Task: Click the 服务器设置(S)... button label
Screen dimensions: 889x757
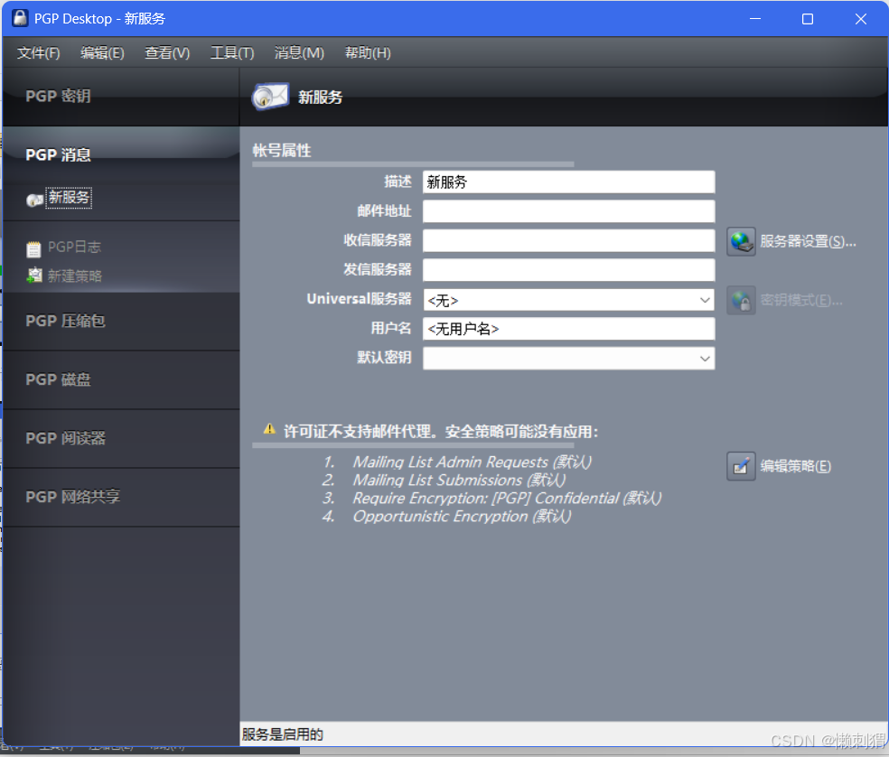Action: pos(808,241)
